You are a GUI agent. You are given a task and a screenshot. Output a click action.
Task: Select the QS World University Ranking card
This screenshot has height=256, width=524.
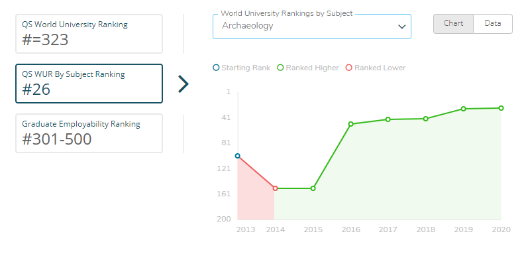click(89, 34)
